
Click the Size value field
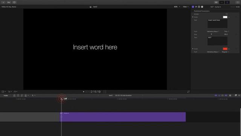click(226, 34)
